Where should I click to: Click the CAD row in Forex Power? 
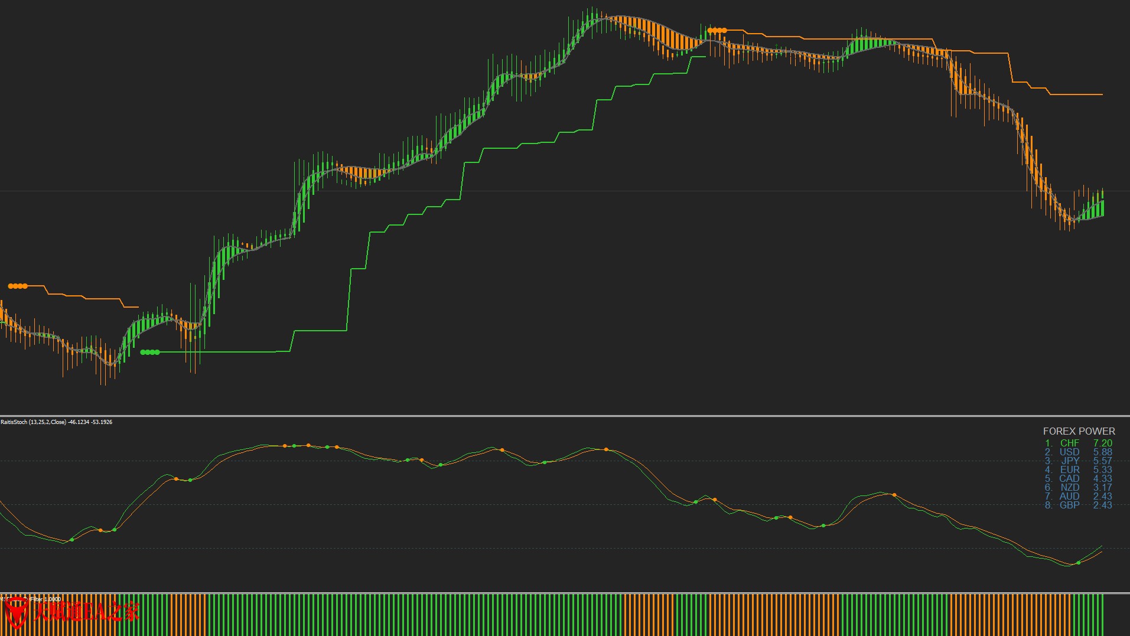click(1069, 478)
